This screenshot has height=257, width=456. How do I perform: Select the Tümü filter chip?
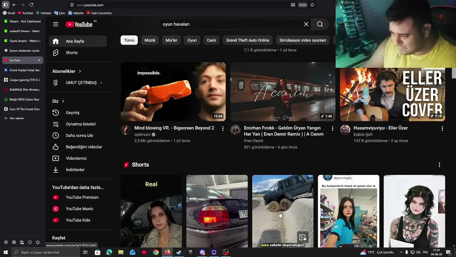tap(129, 40)
